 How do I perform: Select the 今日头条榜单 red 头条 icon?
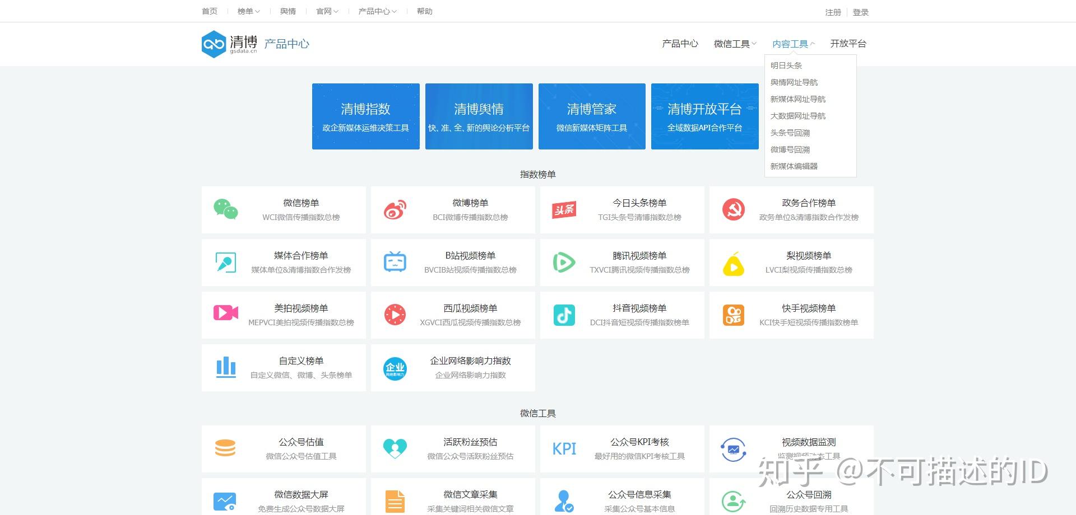(x=564, y=210)
